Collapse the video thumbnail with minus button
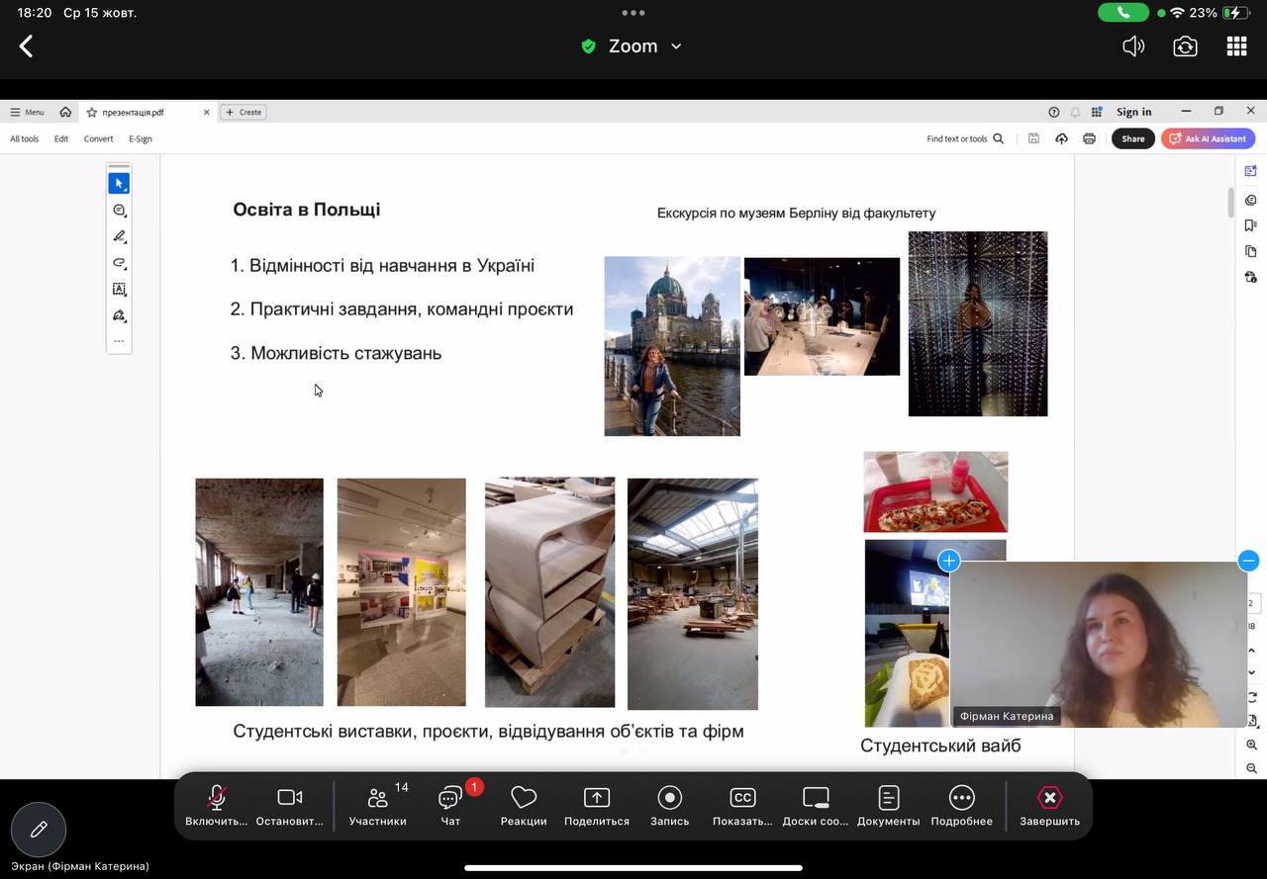This screenshot has height=879, width=1267. tap(1248, 561)
